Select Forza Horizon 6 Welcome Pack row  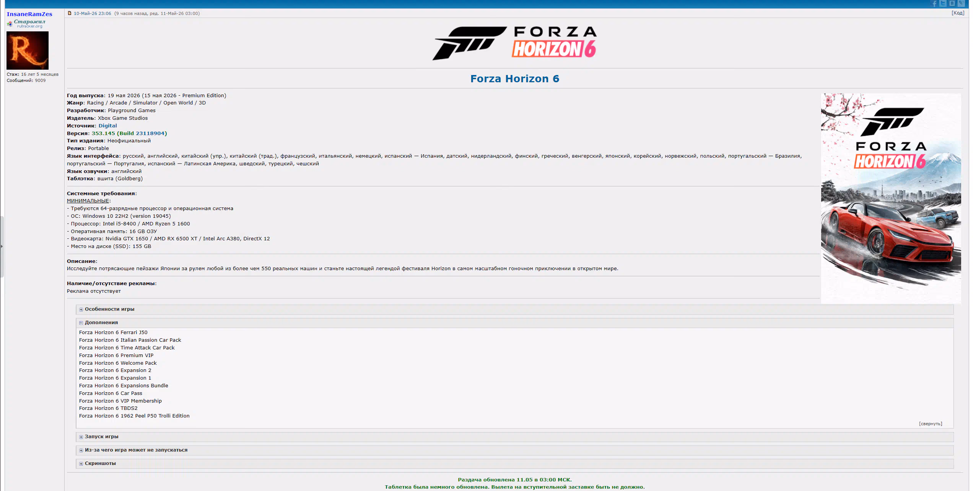(x=118, y=363)
